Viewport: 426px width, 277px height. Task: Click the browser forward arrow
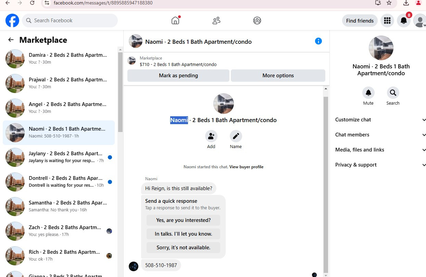20,3
